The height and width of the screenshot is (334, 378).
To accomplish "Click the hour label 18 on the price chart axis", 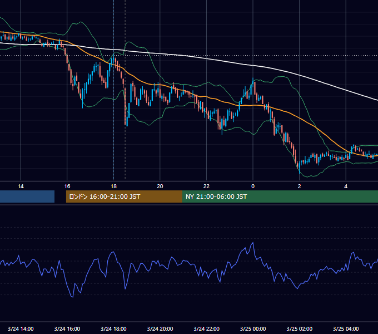I will [x=113, y=186].
